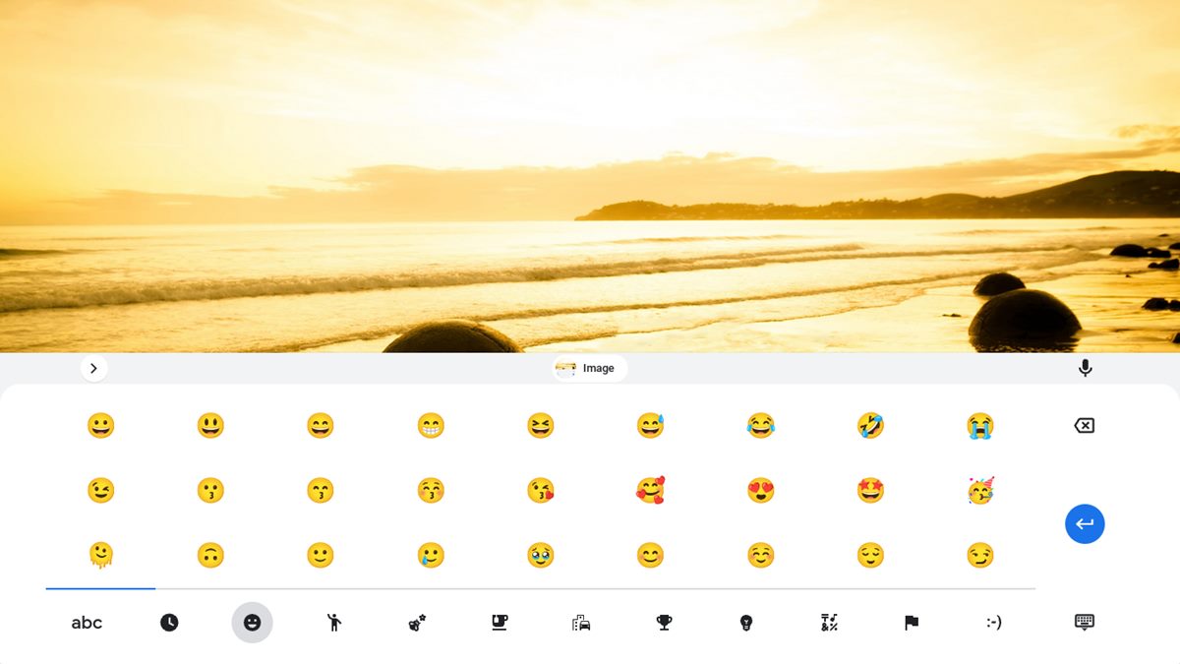Image resolution: width=1180 pixels, height=664 pixels.
Task: Click the Image suggestion chip
Action: (x=587, y=367)
